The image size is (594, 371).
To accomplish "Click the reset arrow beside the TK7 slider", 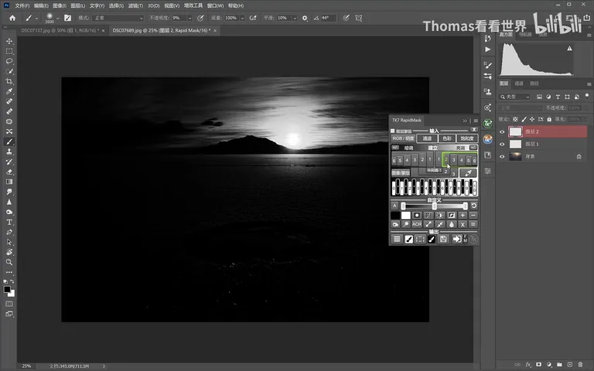I will coord(473,206).
